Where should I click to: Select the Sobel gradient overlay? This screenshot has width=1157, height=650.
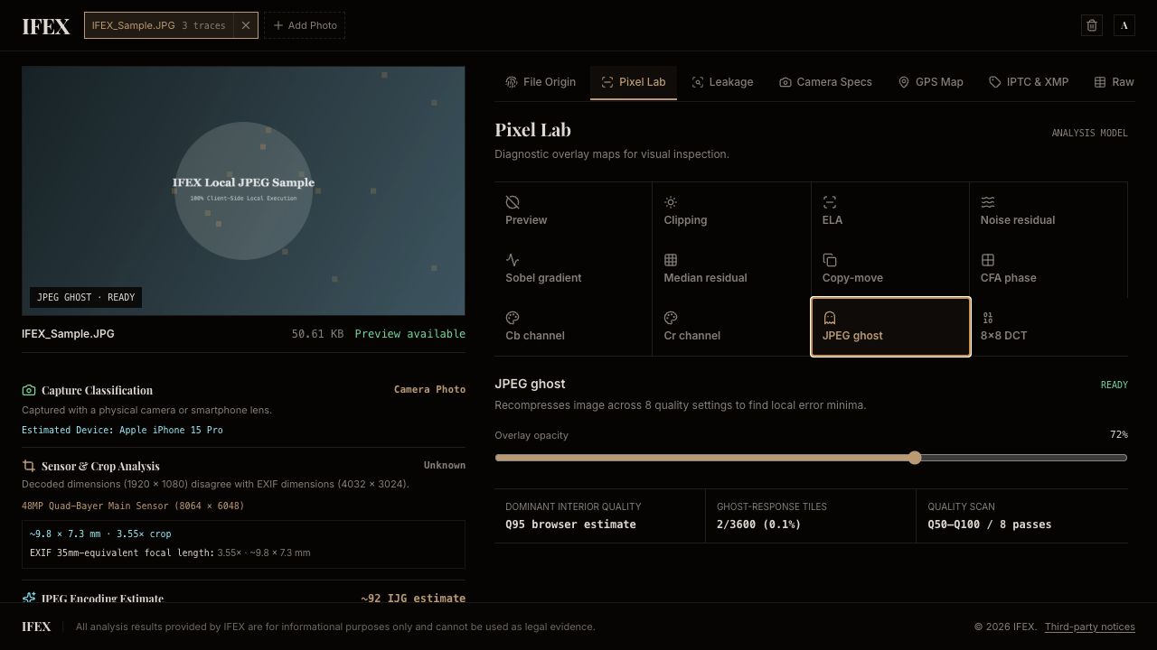[x=573, y=269]
